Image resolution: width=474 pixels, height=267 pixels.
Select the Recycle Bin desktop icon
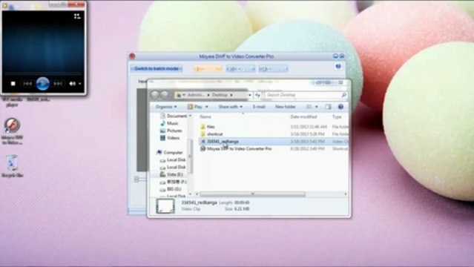click(12, 166)
